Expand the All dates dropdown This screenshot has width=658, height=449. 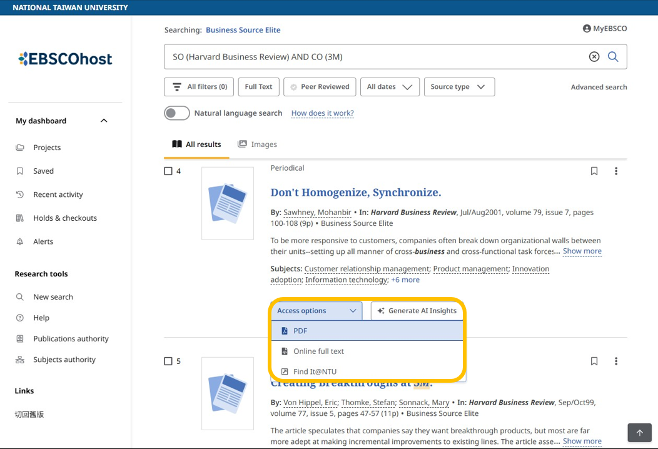(389, 87)
